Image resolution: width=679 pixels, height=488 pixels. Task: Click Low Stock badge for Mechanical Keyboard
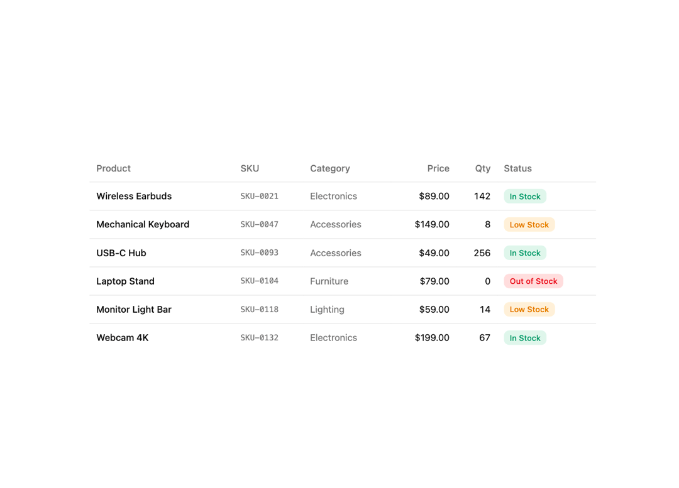click(529, 225)
